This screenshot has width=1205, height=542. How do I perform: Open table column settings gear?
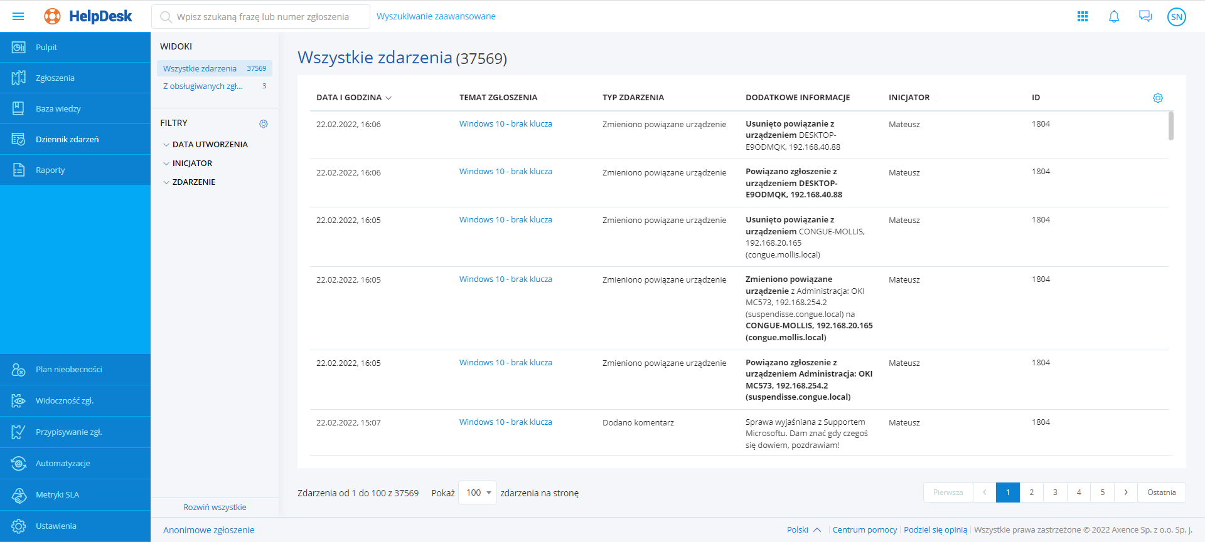pyautogui.click(x=1158, y=98)
